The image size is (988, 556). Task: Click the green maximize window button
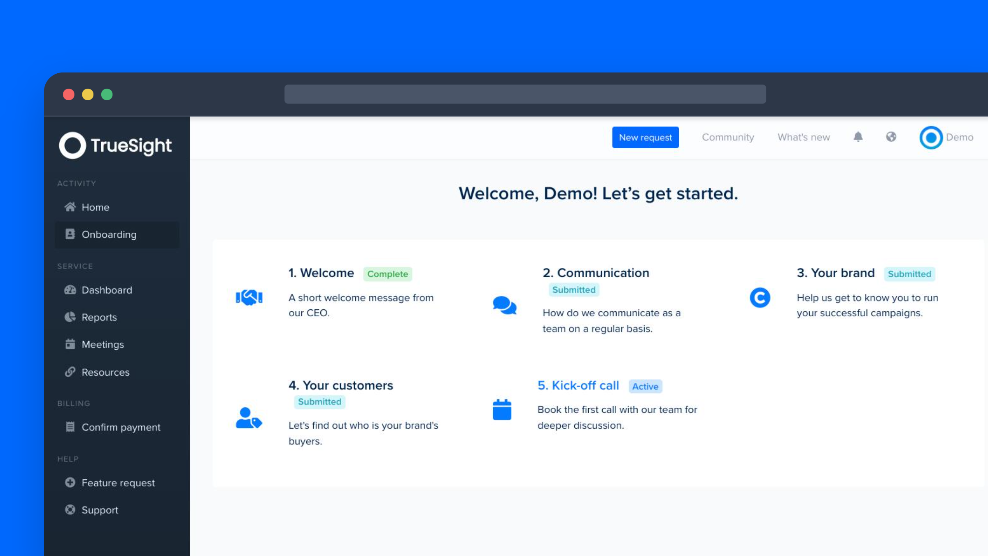(x=107, y=94)
